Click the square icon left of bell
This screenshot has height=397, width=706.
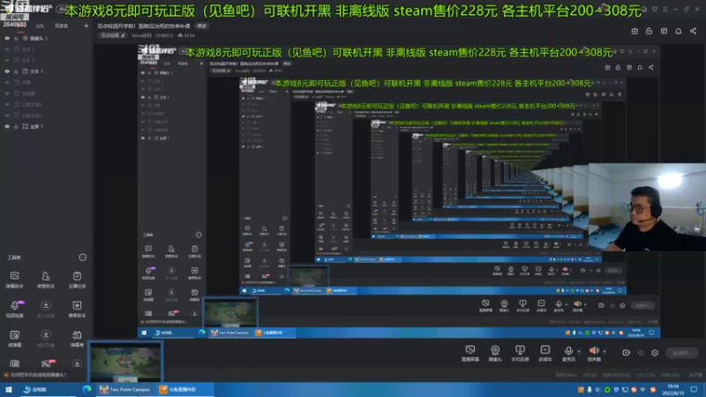coord(664,31)
